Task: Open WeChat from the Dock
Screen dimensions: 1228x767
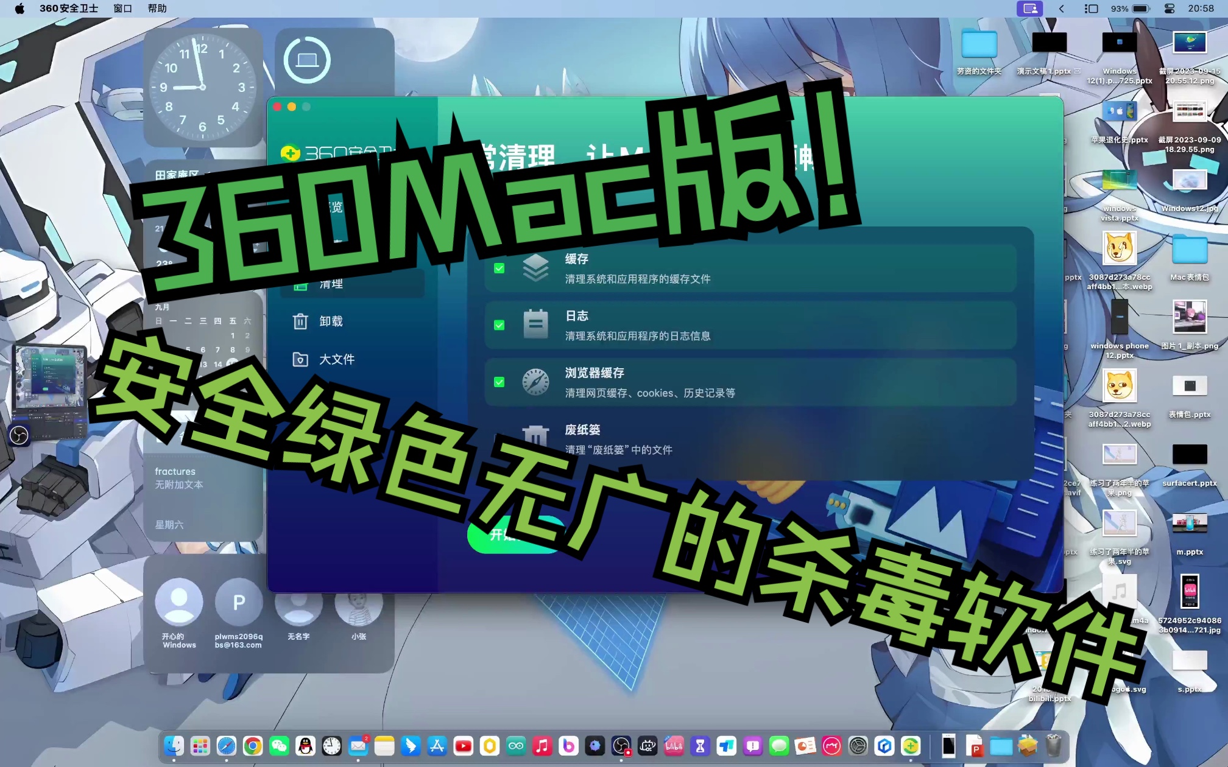Action: [279, 746]
